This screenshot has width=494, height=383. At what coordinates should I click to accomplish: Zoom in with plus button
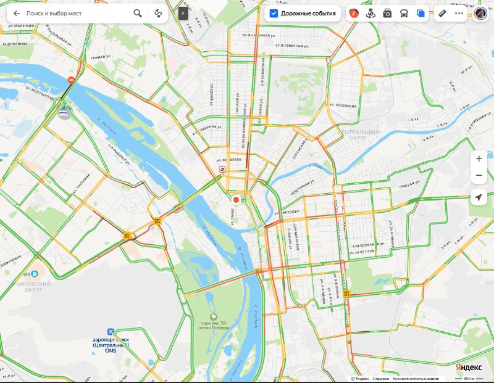tap(479, 159)
